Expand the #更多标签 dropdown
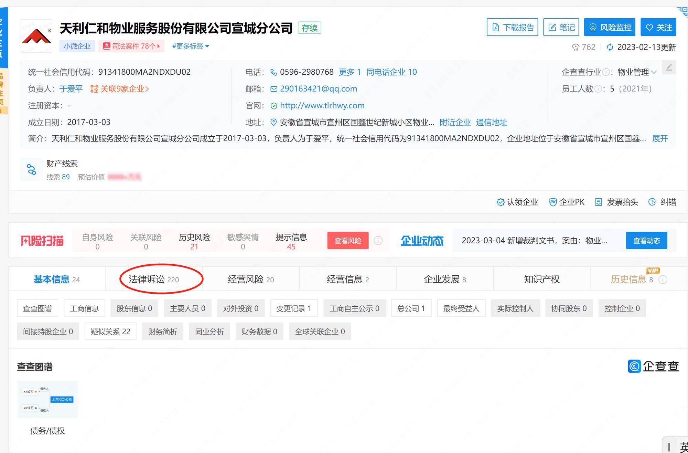 point(190,46)
